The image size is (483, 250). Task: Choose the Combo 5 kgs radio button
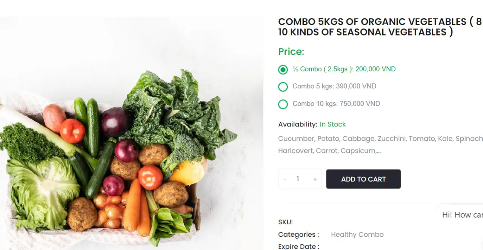283,87
